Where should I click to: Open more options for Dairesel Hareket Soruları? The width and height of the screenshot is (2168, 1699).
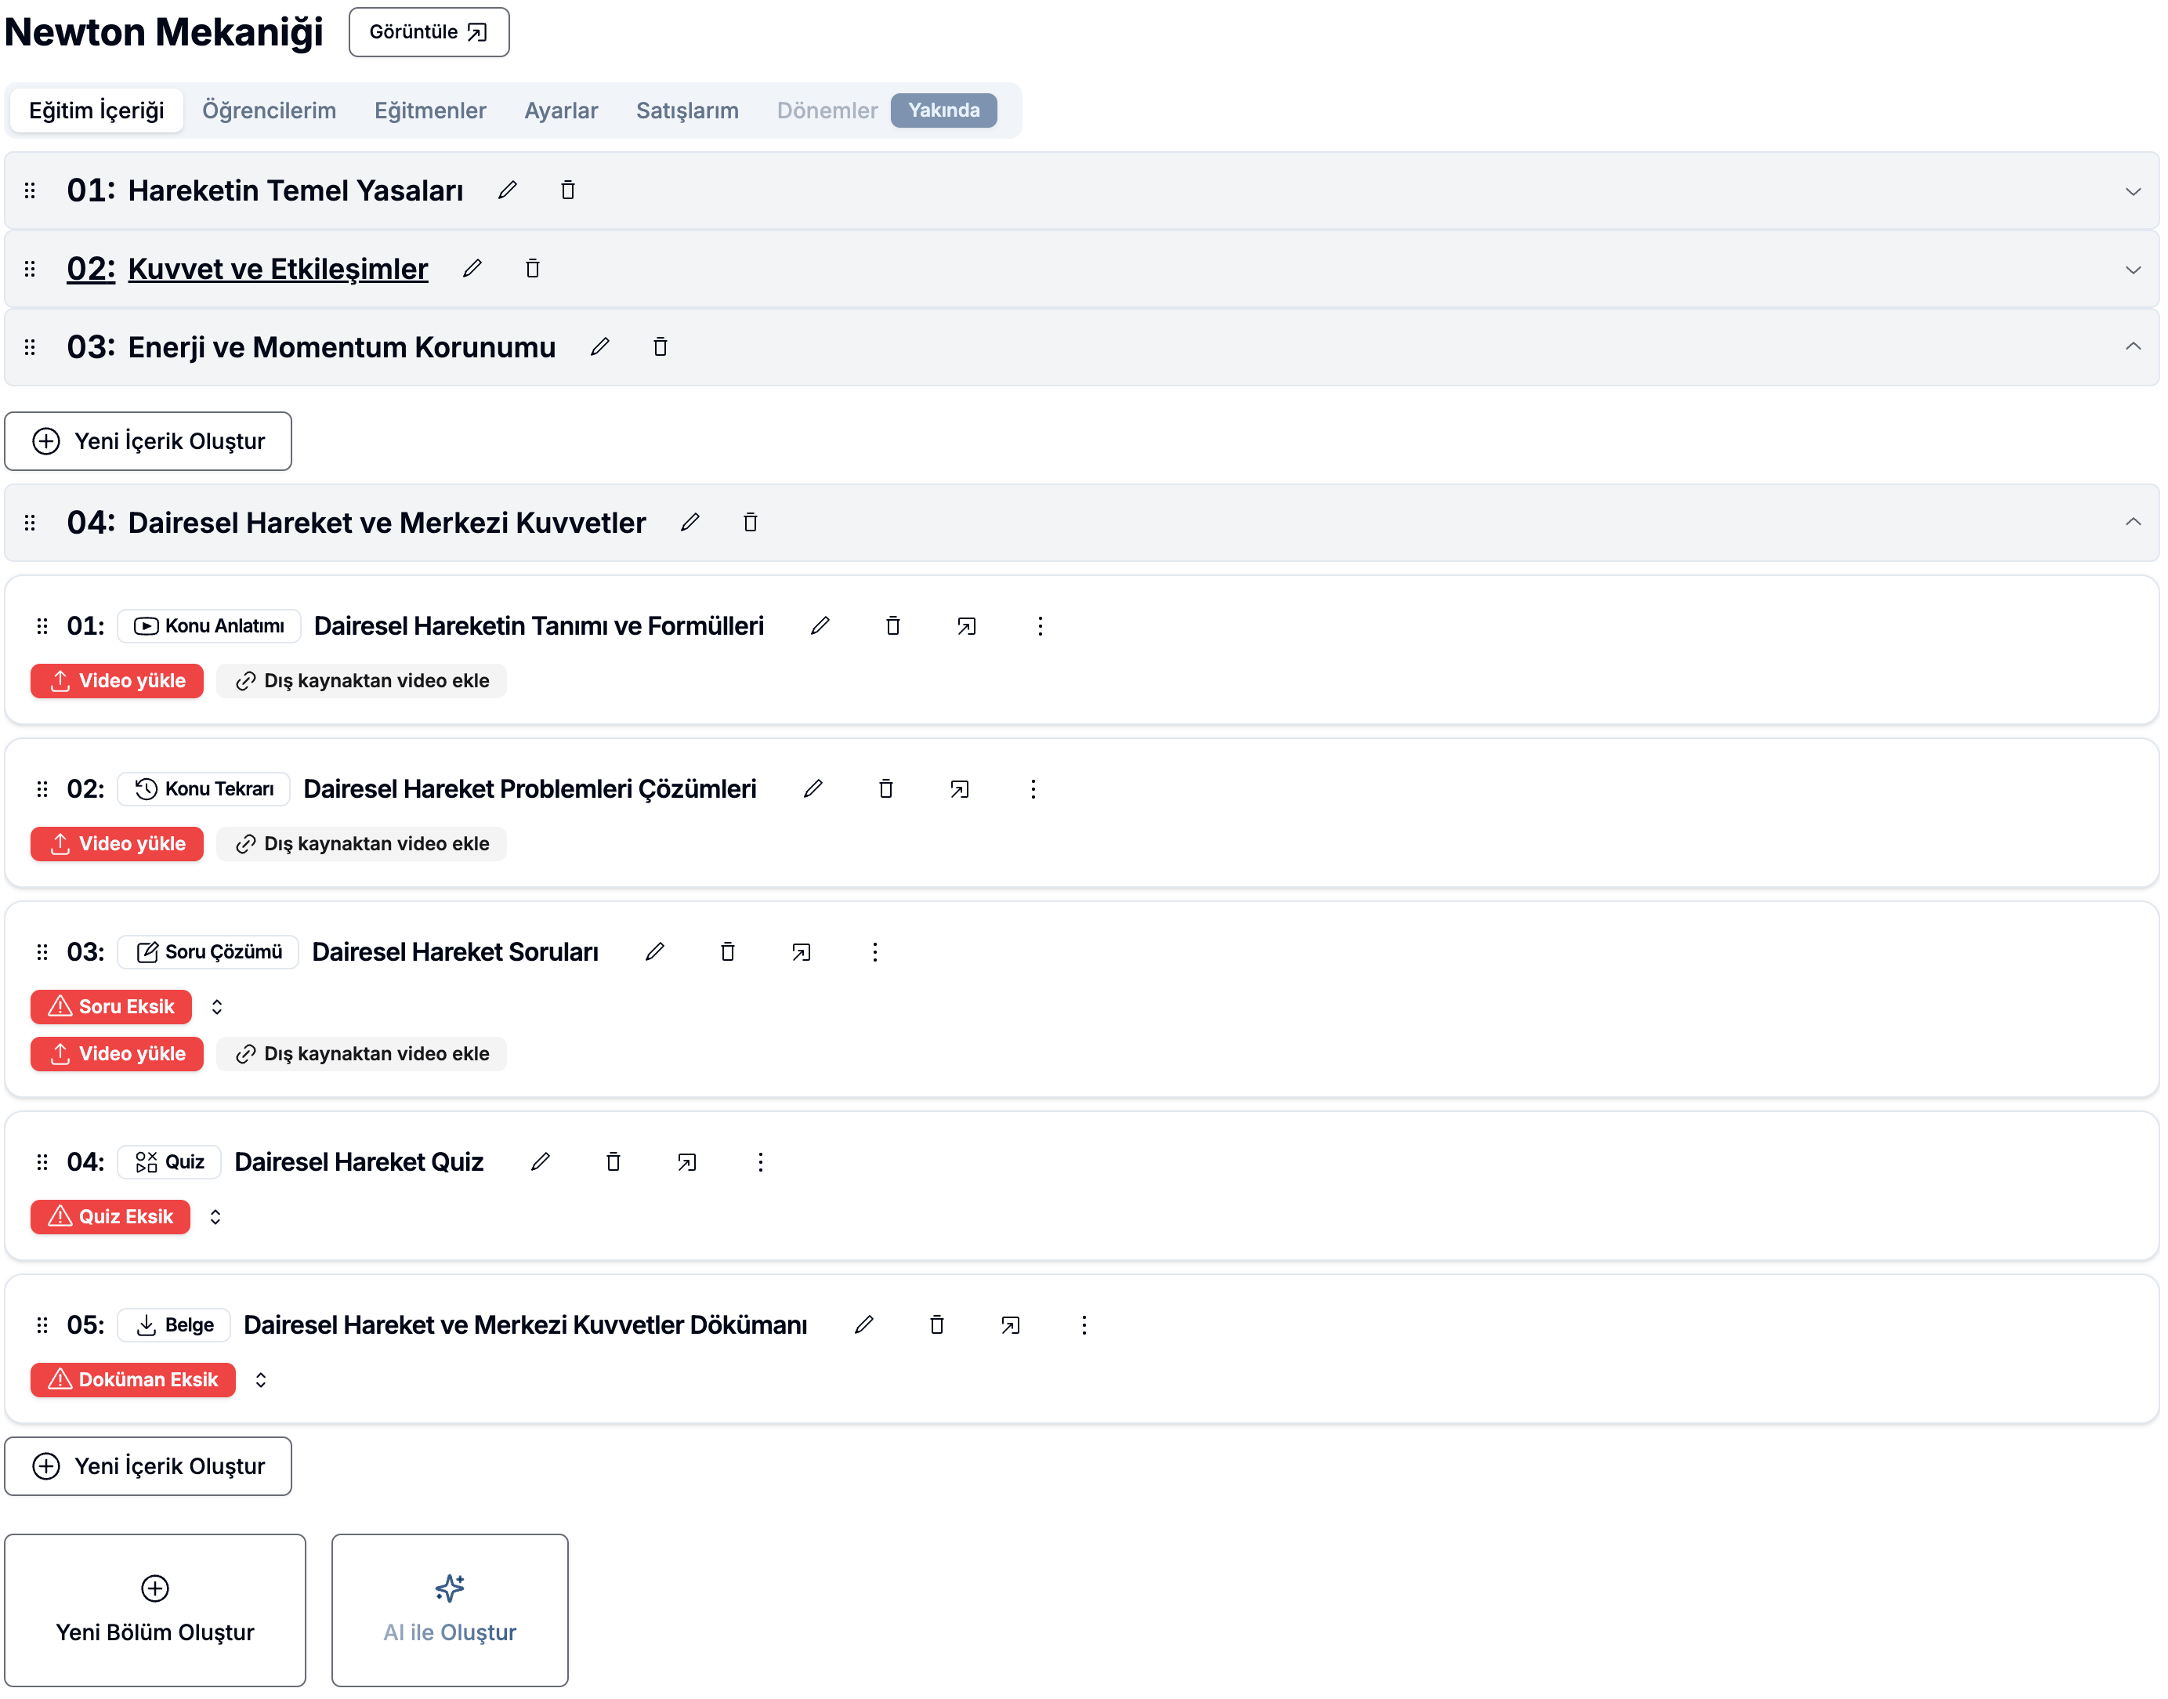click(875, 952)
